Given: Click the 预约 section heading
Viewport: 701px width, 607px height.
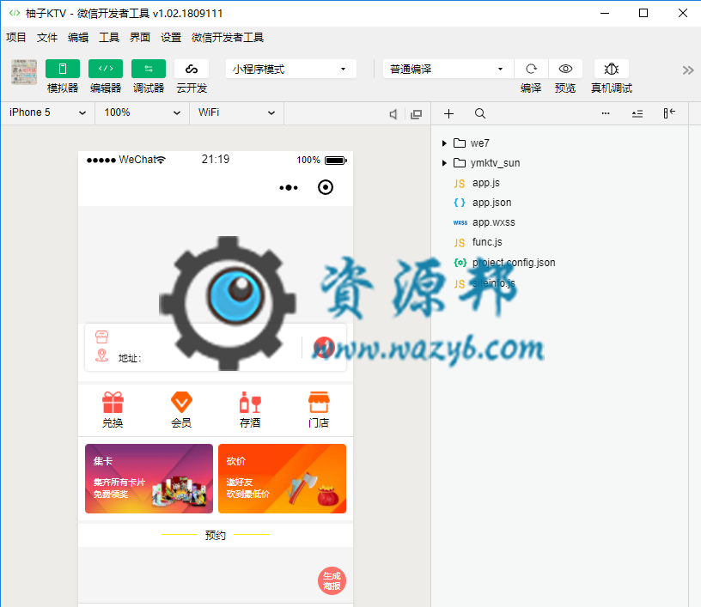Looking at the screenshot, I should click(215, 535).
